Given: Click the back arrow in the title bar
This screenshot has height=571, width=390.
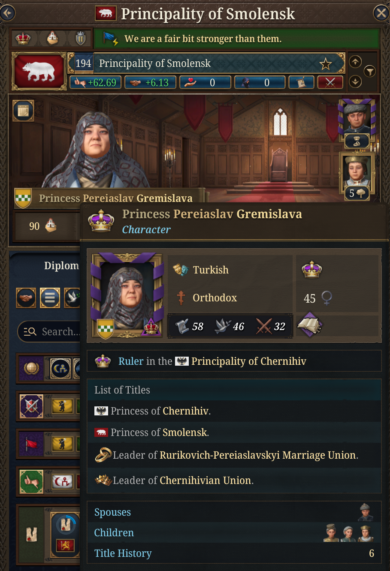Looking at the screenshot, I should click(x=7, y=13).
